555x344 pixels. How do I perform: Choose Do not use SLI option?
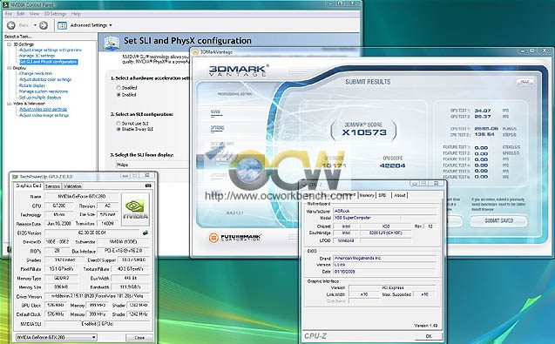(x=118, y=124)
